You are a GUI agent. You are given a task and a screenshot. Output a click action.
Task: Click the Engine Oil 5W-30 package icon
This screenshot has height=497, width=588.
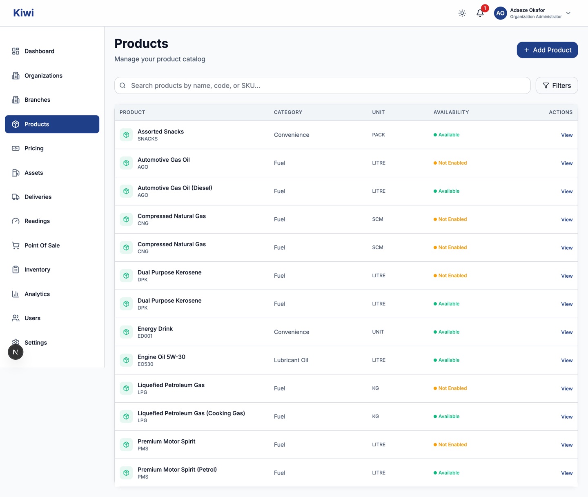tap(126, 360)
